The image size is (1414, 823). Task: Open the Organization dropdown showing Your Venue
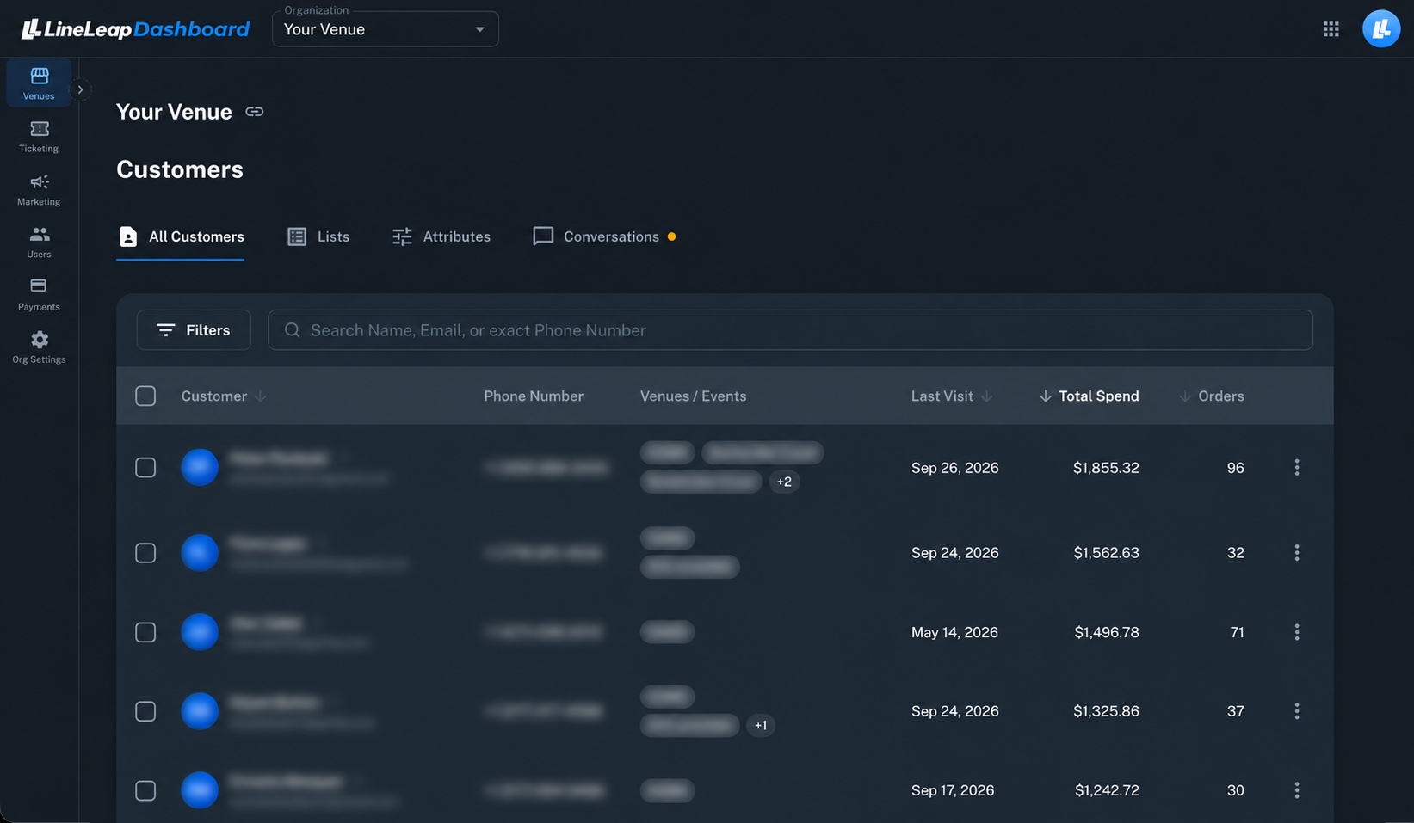[x=385, y=29]
